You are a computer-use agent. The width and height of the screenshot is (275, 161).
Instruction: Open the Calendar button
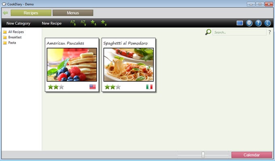252,155
